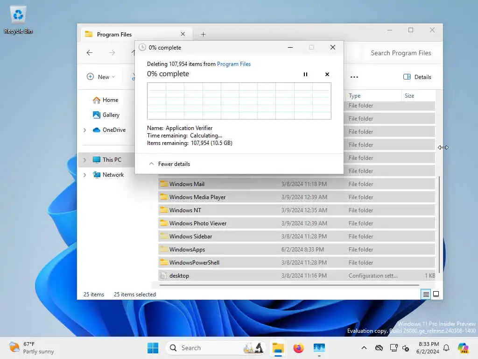Minimize the delete progress dialog
Screen dimensions: 478x359
[x=290, y=47]
